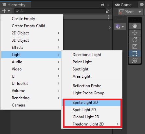The image size is (145, 134).
Task: Create an Area Light
Action: [x=92, y=76]
